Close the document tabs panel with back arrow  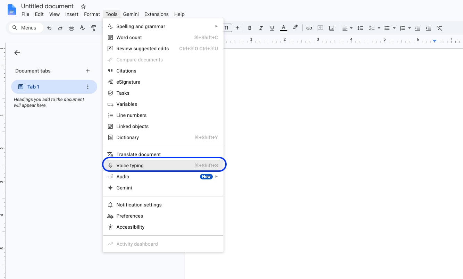pyautogui.click(x=17, y=53)
